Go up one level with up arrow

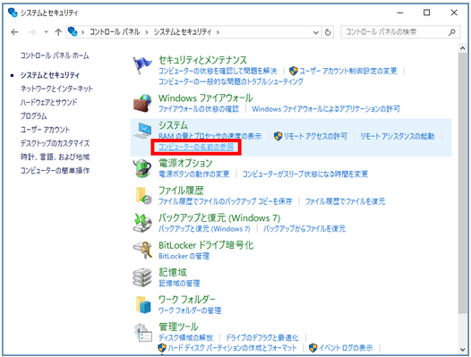coord(58,32)
